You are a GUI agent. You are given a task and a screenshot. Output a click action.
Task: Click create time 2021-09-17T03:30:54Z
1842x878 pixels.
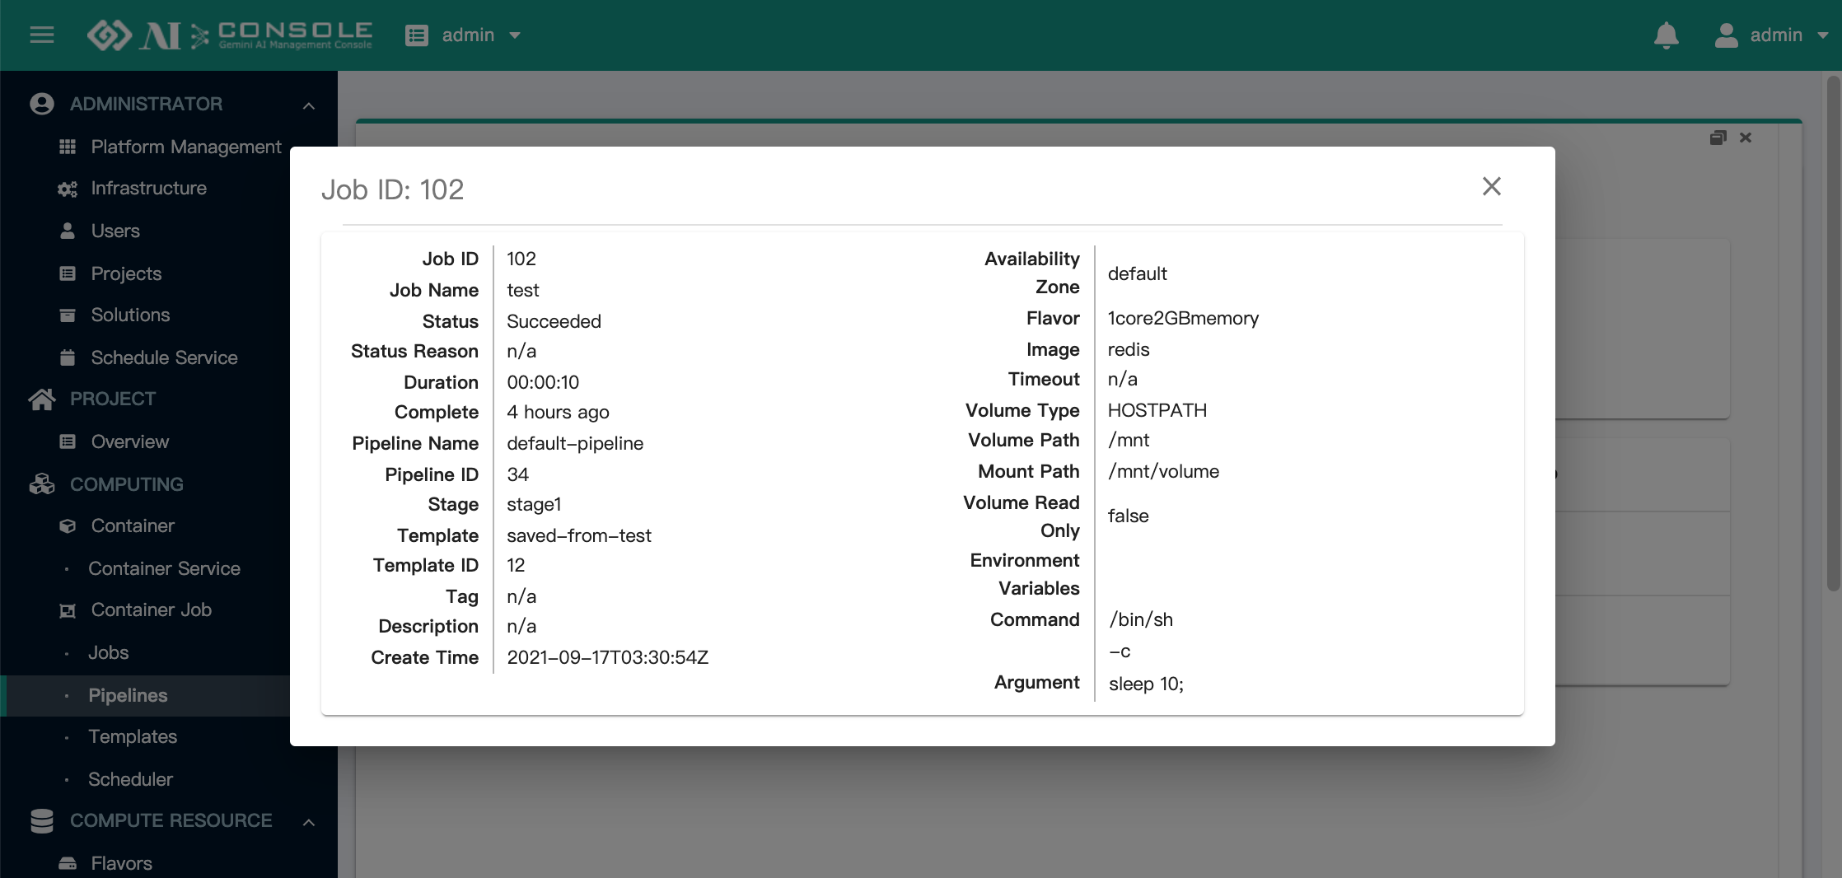tap(607, 657)
